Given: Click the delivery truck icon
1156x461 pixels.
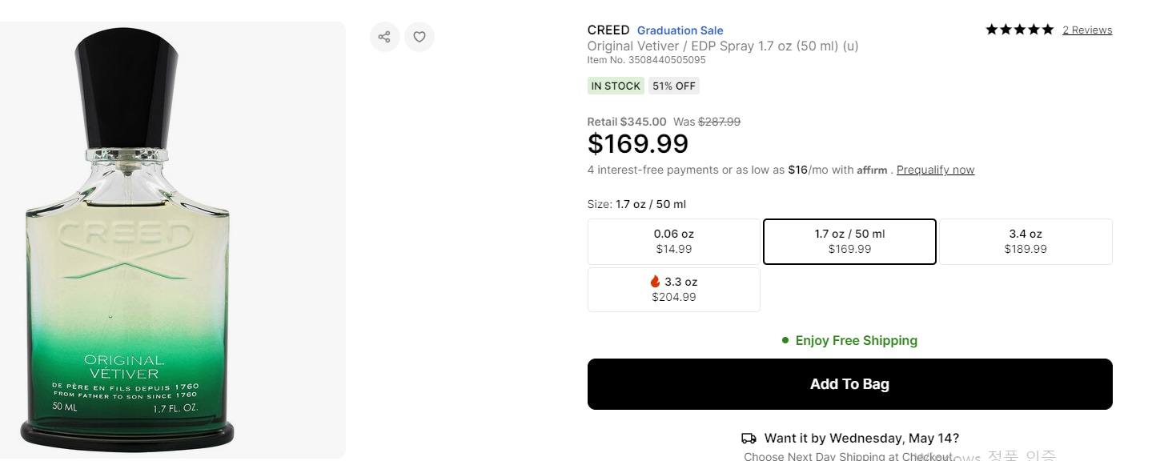Looking at the screenshot, I should [x=749, y=439].
